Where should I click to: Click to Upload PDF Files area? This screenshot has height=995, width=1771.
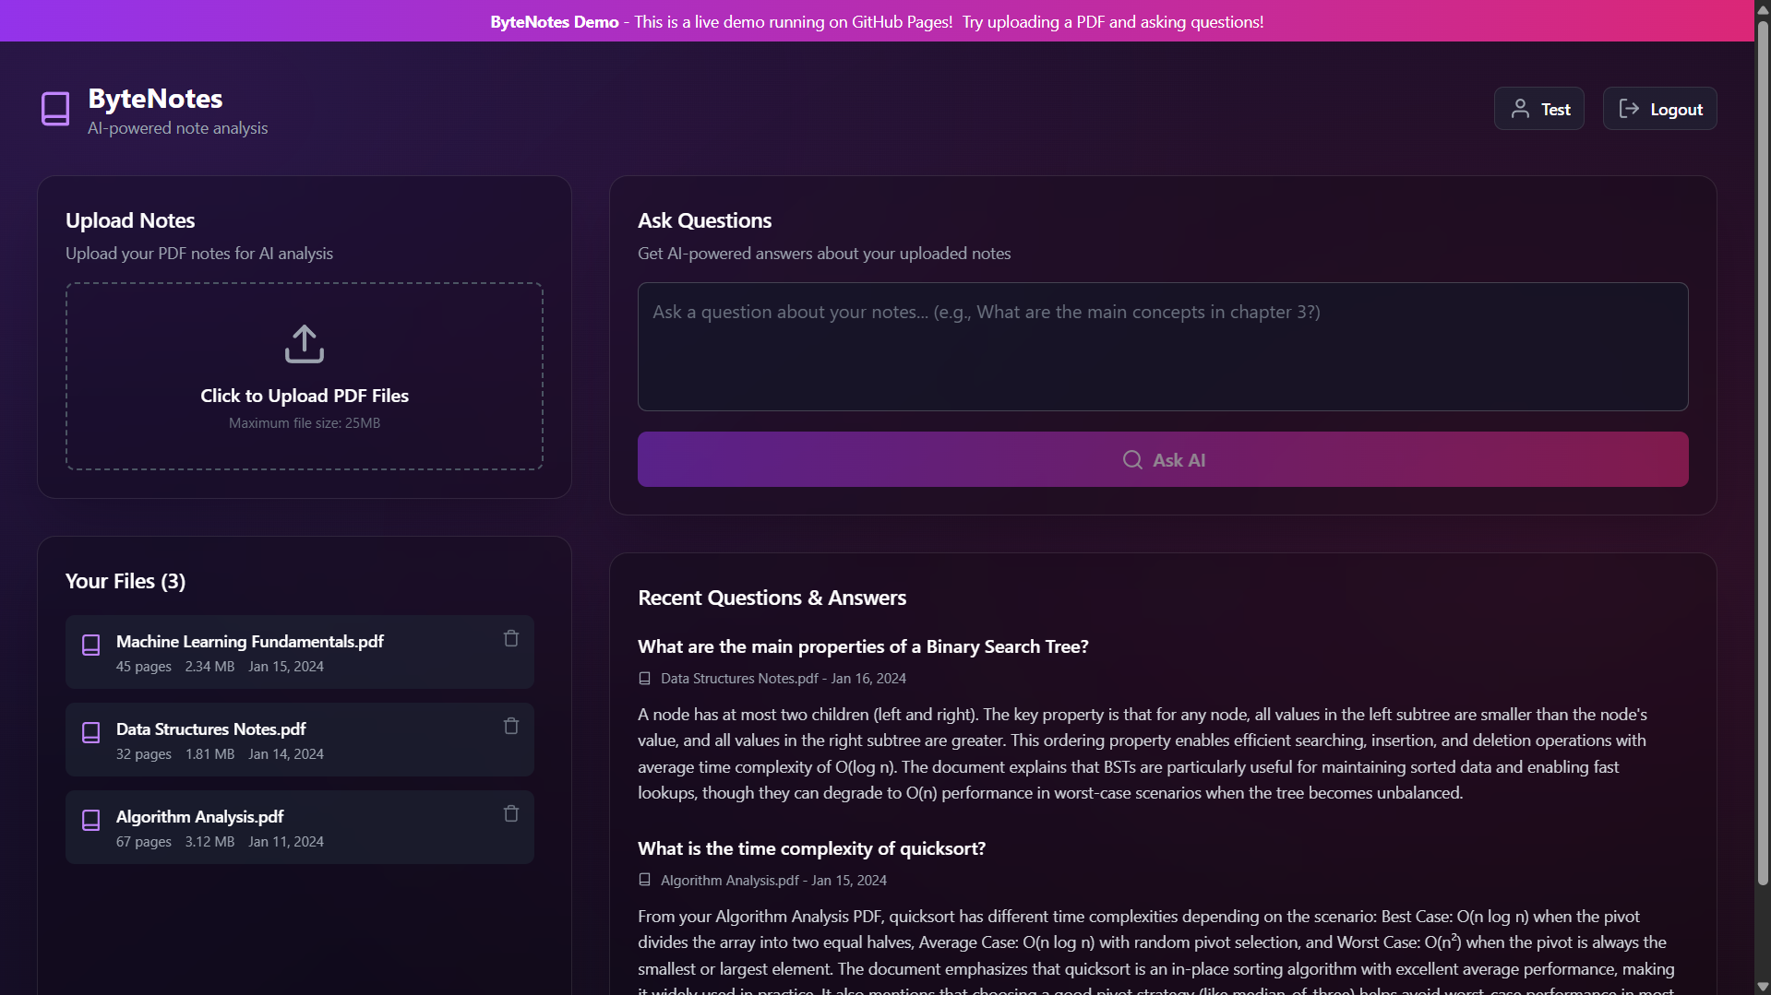pos(305,376)
